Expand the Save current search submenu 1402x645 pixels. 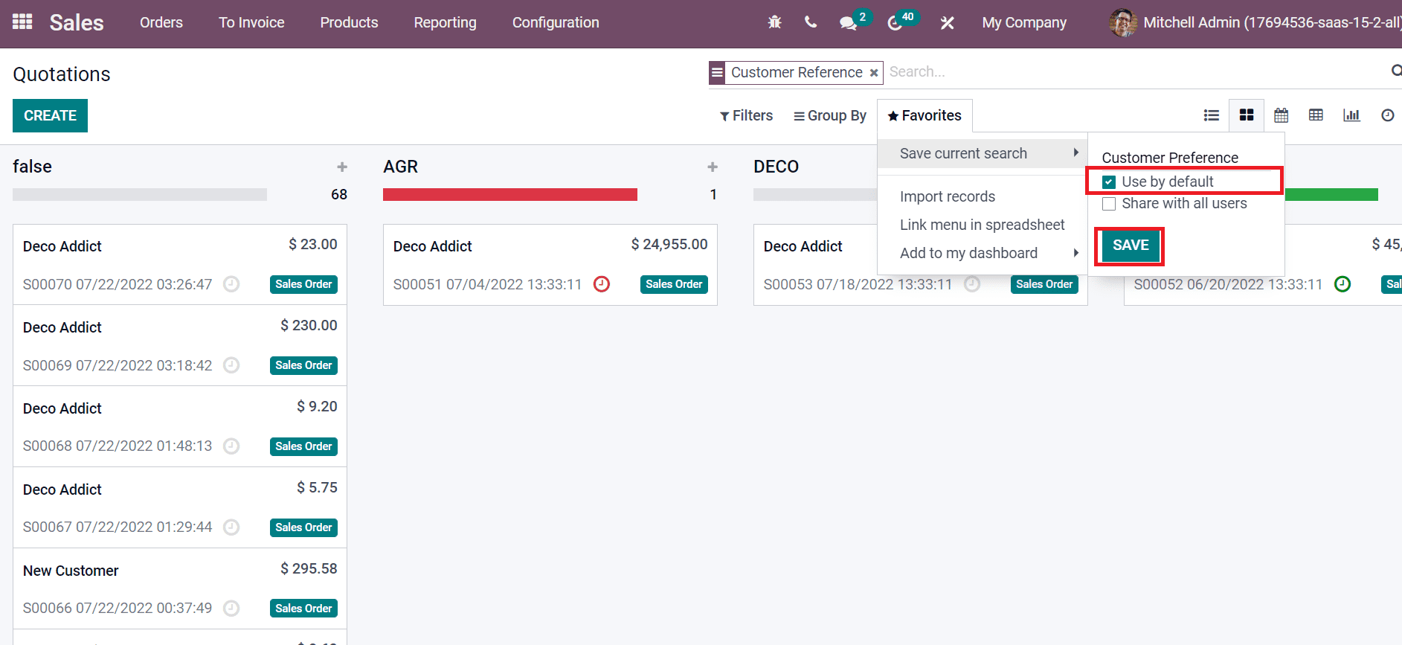pyautogui.click(x=982, y=153)
